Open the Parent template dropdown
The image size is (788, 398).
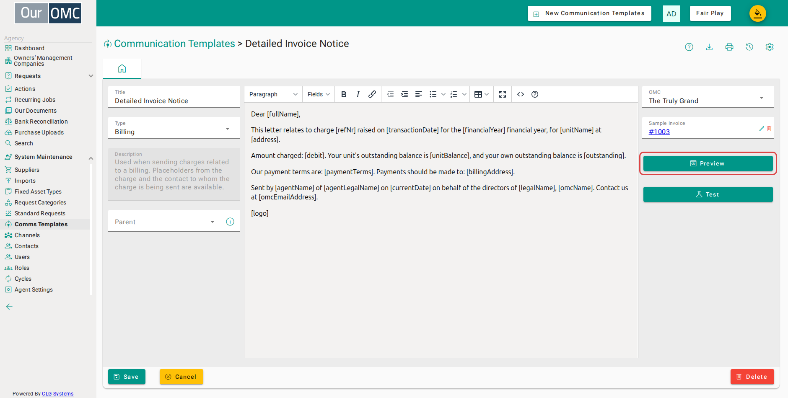click(x=166, y=221)
